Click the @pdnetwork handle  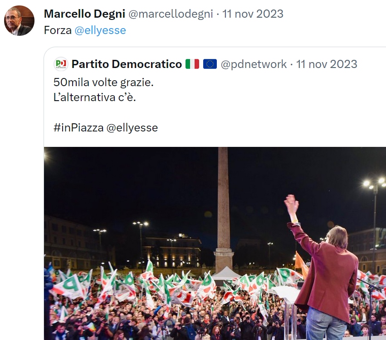point(254,64)
